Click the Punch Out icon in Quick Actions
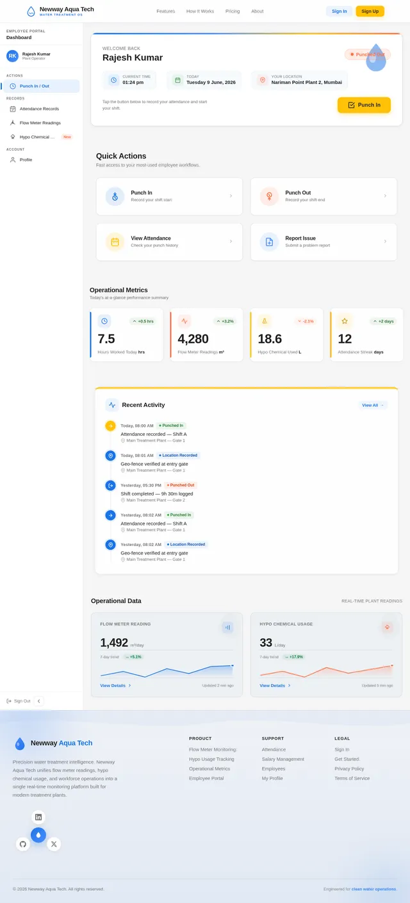Viewport: 410px width, 903px height. [x=269, y=196]
